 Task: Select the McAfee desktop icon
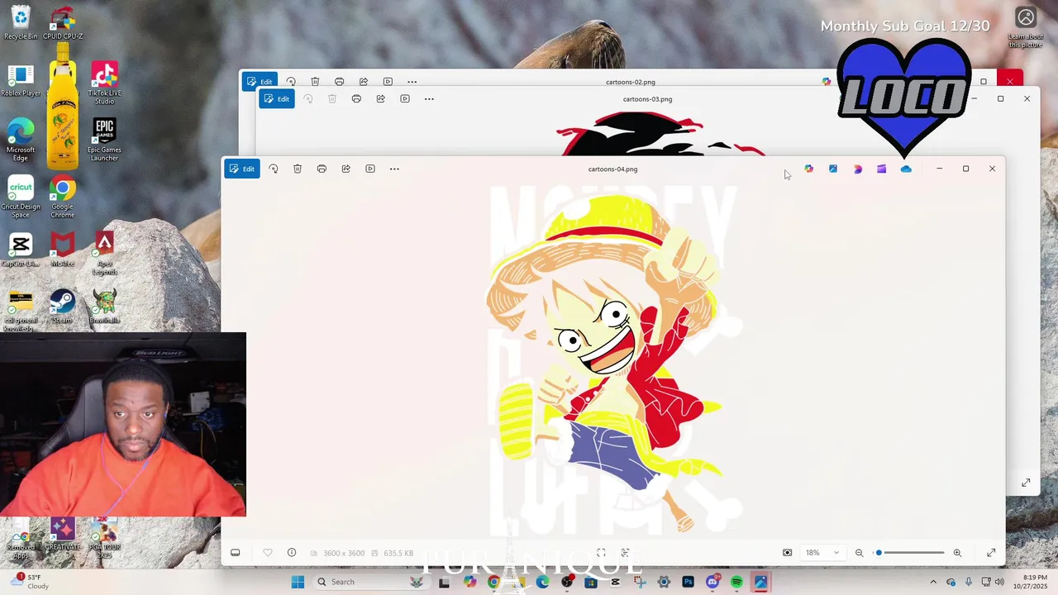[x=63, y=250]
